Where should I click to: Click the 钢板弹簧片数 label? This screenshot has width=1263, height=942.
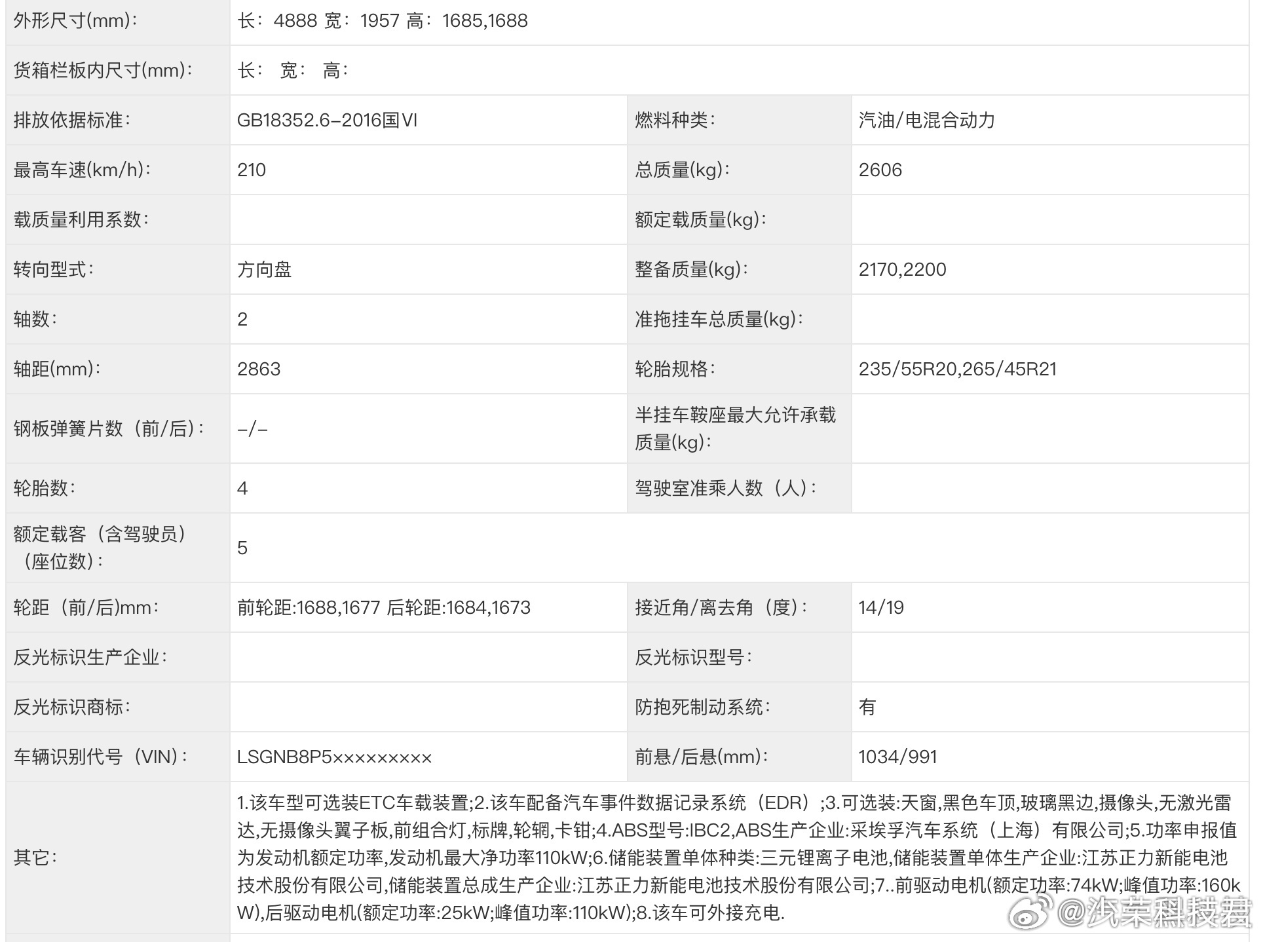[x=109, y=429]
